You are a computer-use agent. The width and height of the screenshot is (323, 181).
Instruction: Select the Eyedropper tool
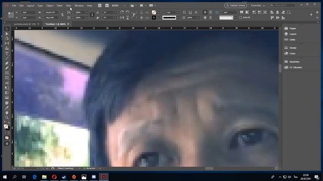[7, 108]
